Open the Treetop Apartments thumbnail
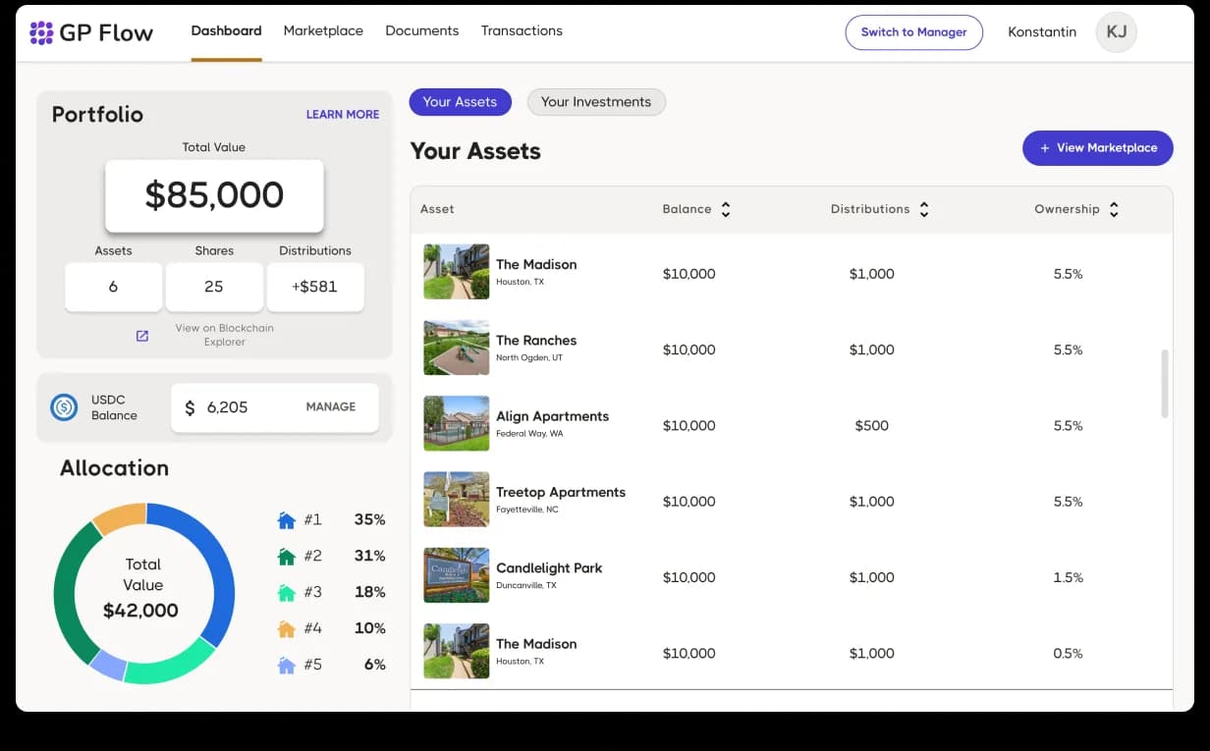Image resolution: width=1210 pixels, height=751 pixels. click(x=457, y=500)
